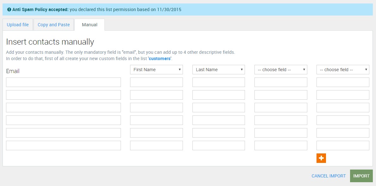This screenshot has width=376, height=186.
Task: Open the 'customers' list link
Action: (160, 59)
